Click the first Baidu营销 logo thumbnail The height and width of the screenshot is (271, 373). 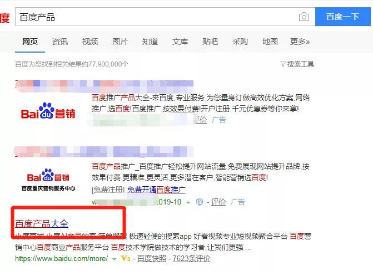coord(48,111)
